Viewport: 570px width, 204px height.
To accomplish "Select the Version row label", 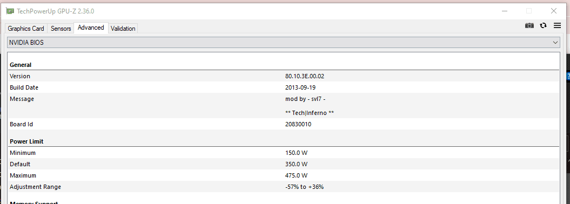I will (x=20, y=76).
